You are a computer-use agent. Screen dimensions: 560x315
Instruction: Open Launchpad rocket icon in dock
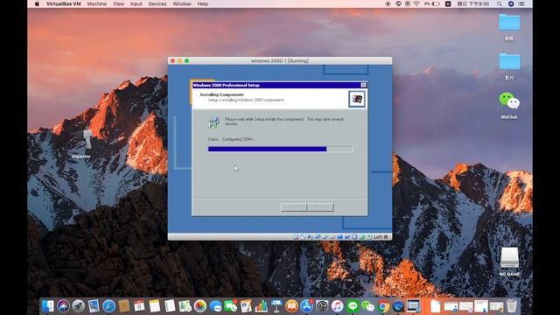78,306
